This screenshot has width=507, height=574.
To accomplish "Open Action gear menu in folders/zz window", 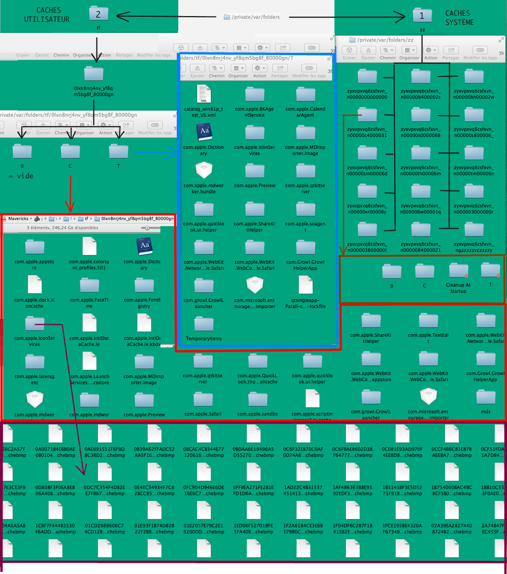I will [430, 50].
